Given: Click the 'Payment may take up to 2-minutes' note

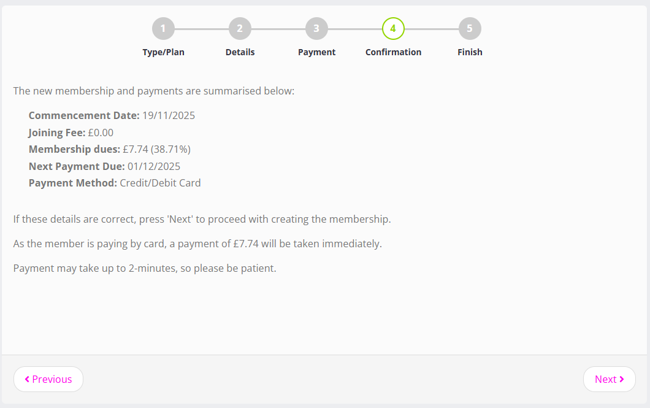Looking at the screenshot, I should [145, 268].
